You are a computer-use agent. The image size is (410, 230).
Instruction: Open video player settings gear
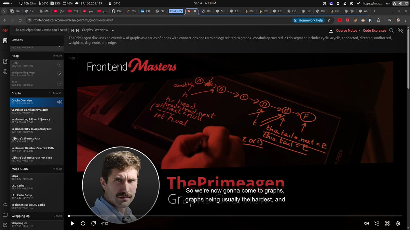pyautogui.click(x=398, y=224)
